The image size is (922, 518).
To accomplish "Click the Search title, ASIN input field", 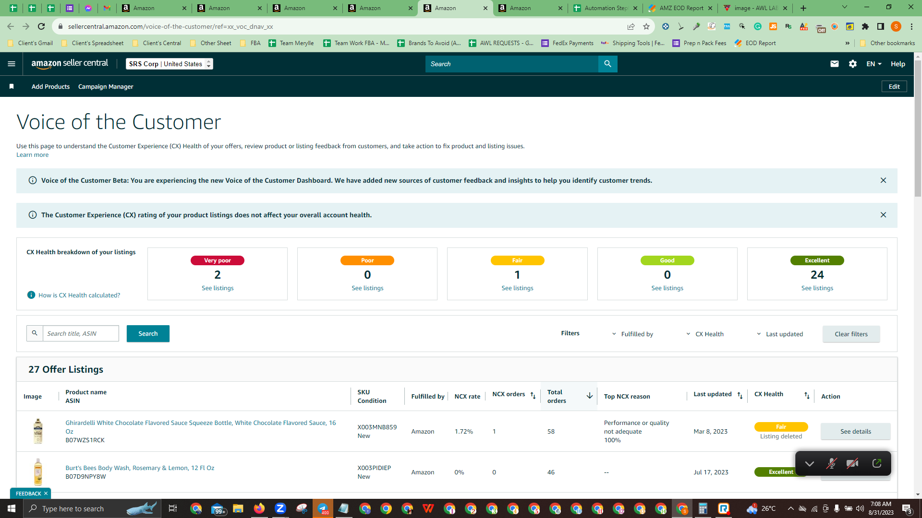I will (x=81, y=333).
